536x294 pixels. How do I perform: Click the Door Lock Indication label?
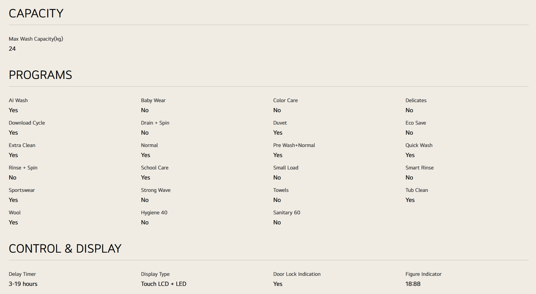(x=297, y=274)
